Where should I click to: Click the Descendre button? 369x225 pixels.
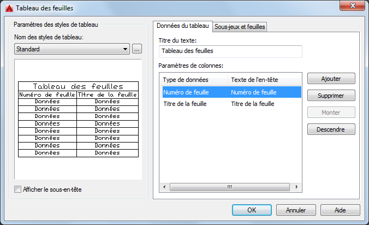331,129
